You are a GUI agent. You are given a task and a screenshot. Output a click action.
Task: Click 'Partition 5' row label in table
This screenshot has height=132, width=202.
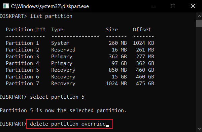click(23, 70)
